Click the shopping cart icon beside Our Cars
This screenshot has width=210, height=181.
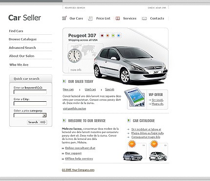(x=64, y=18)
